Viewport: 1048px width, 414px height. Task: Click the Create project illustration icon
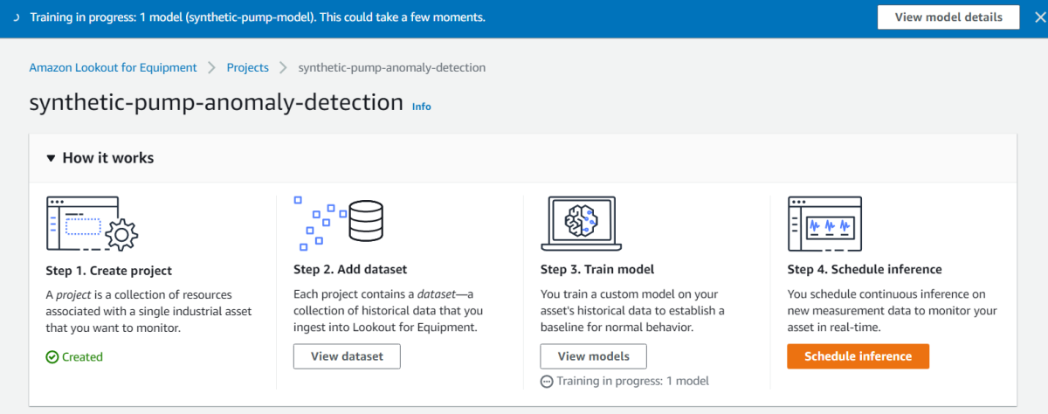tap(93, 222)
